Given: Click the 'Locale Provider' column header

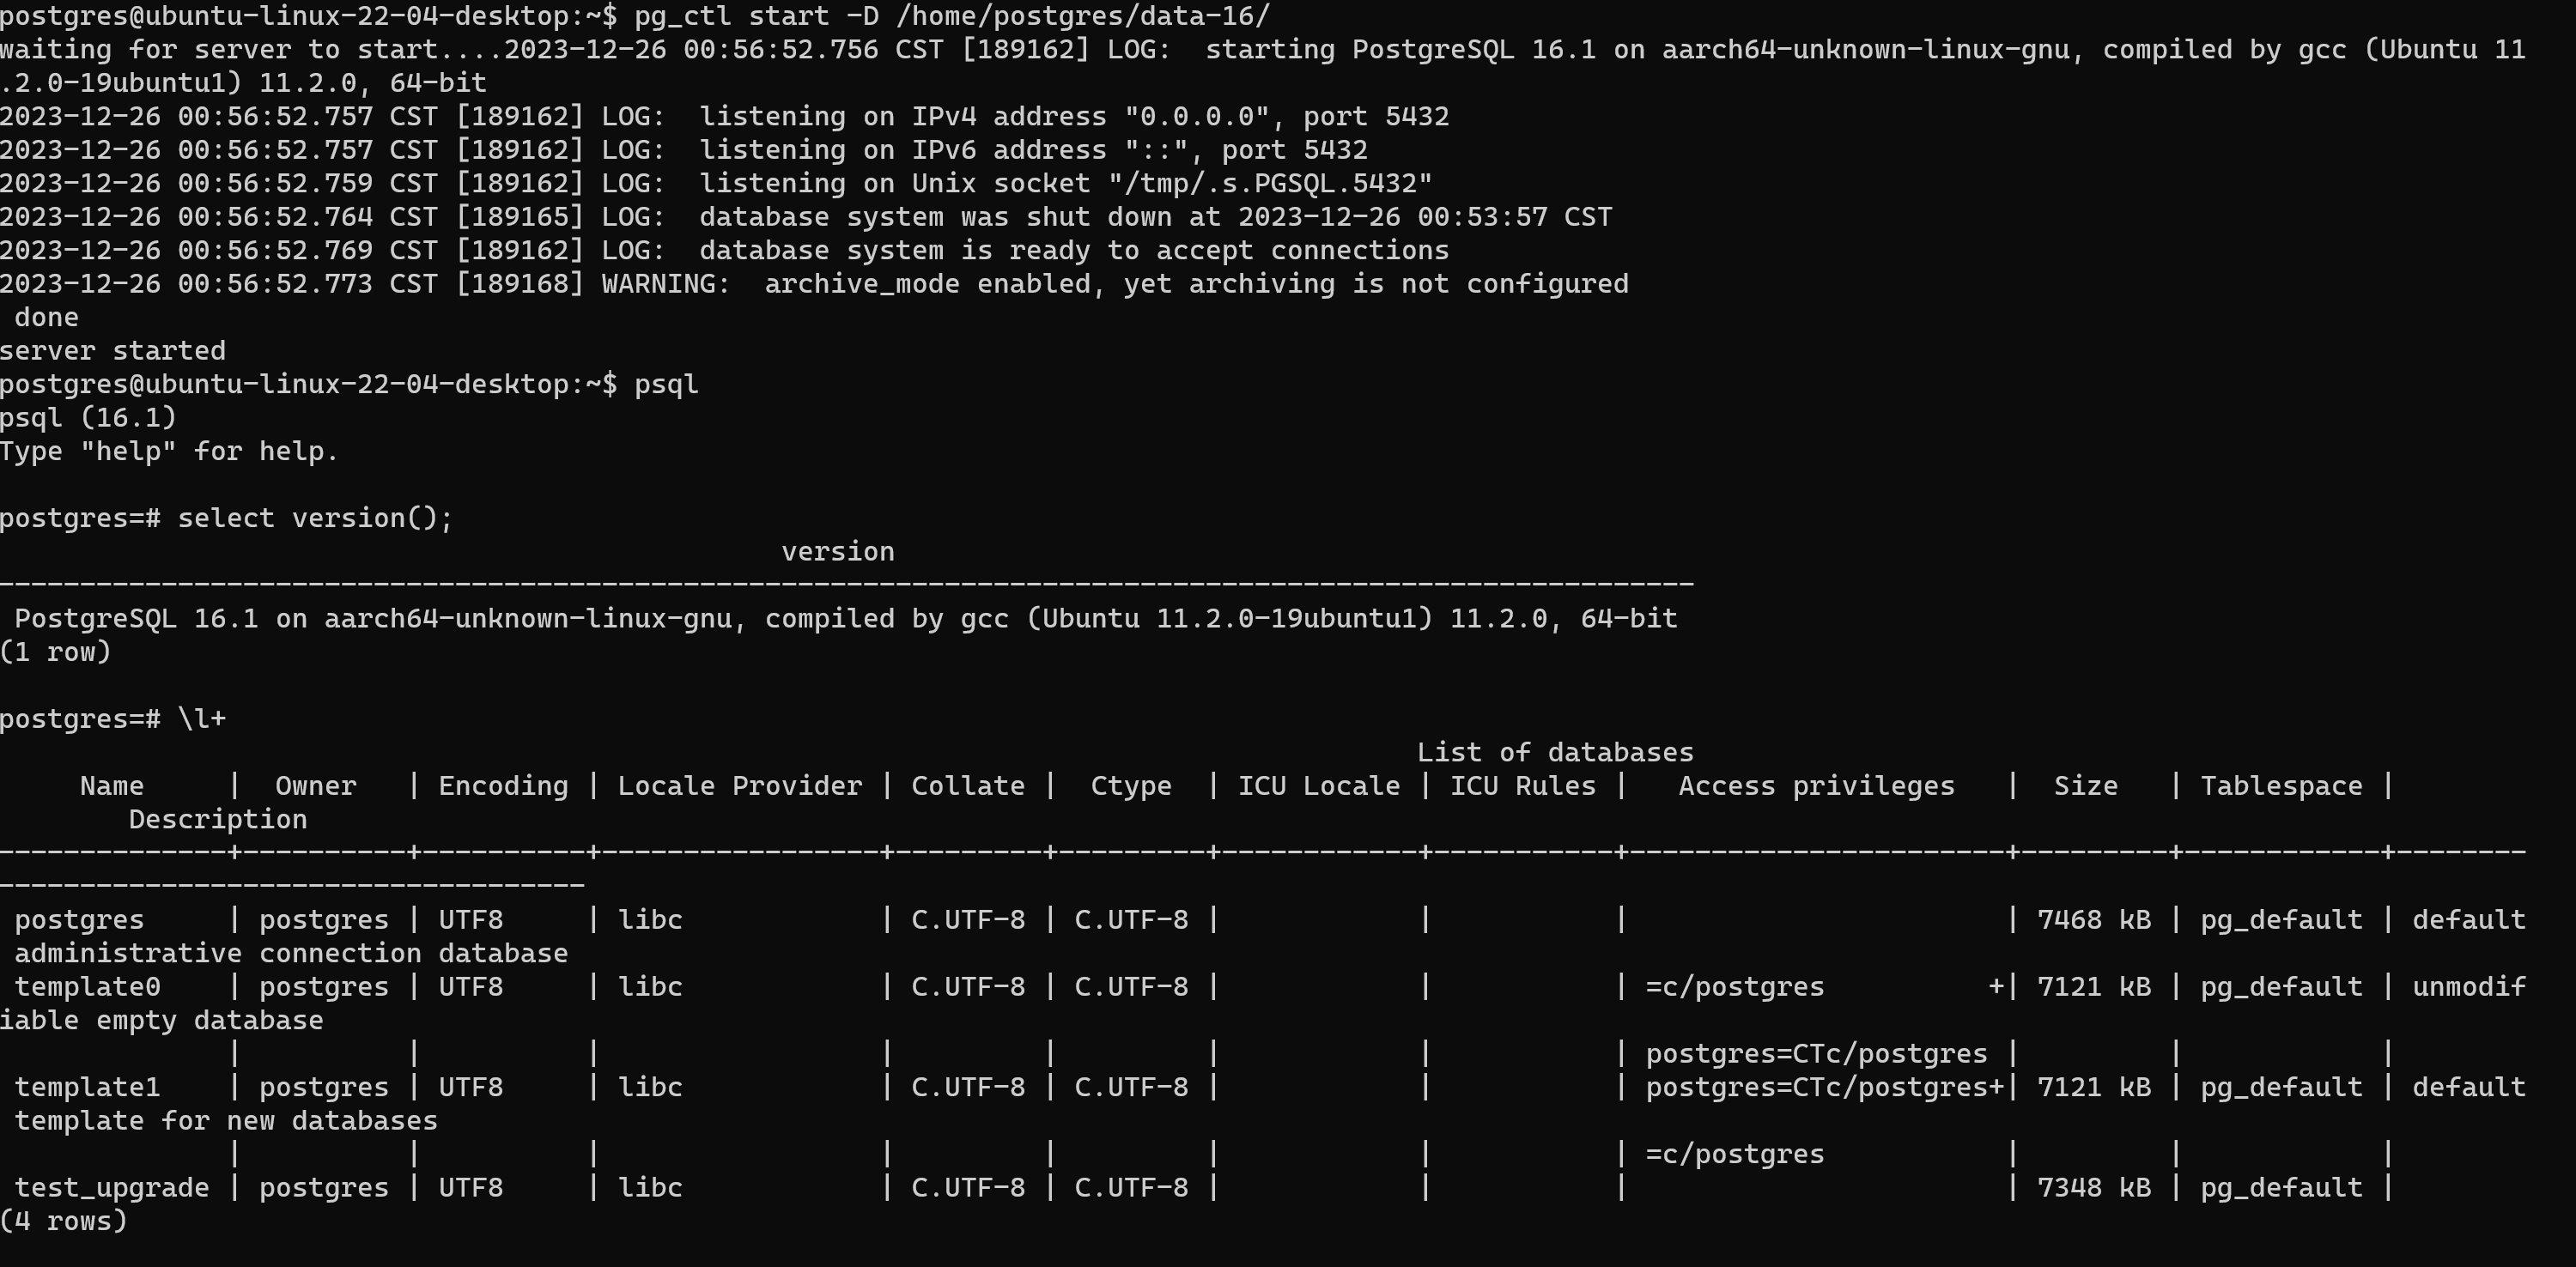Looking at the screenshot, I should point(739,786).
